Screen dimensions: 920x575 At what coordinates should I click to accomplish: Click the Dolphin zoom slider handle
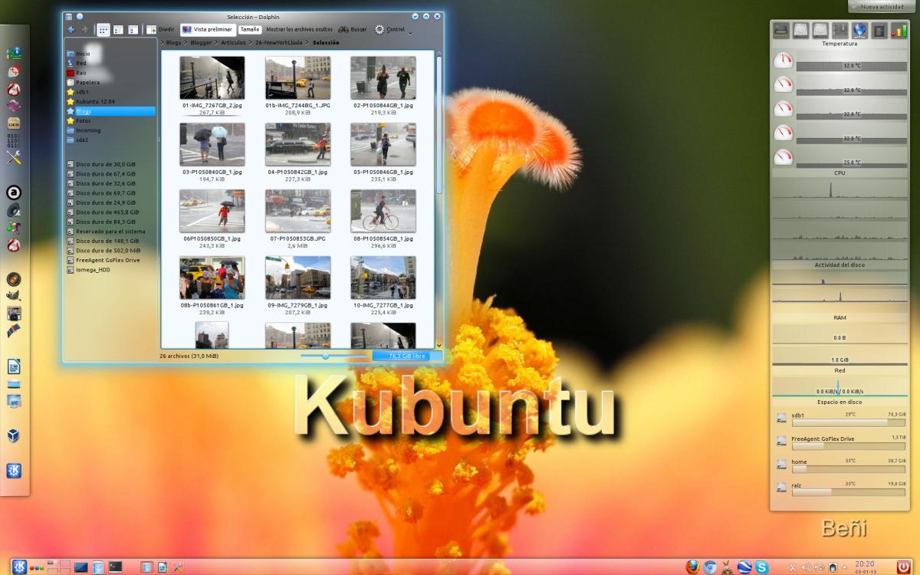point(325,356)
